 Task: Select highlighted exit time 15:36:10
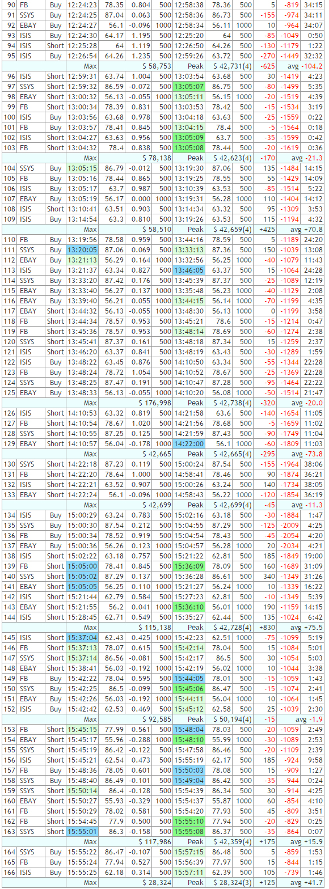pyautogui.click(x=188, y=607)
